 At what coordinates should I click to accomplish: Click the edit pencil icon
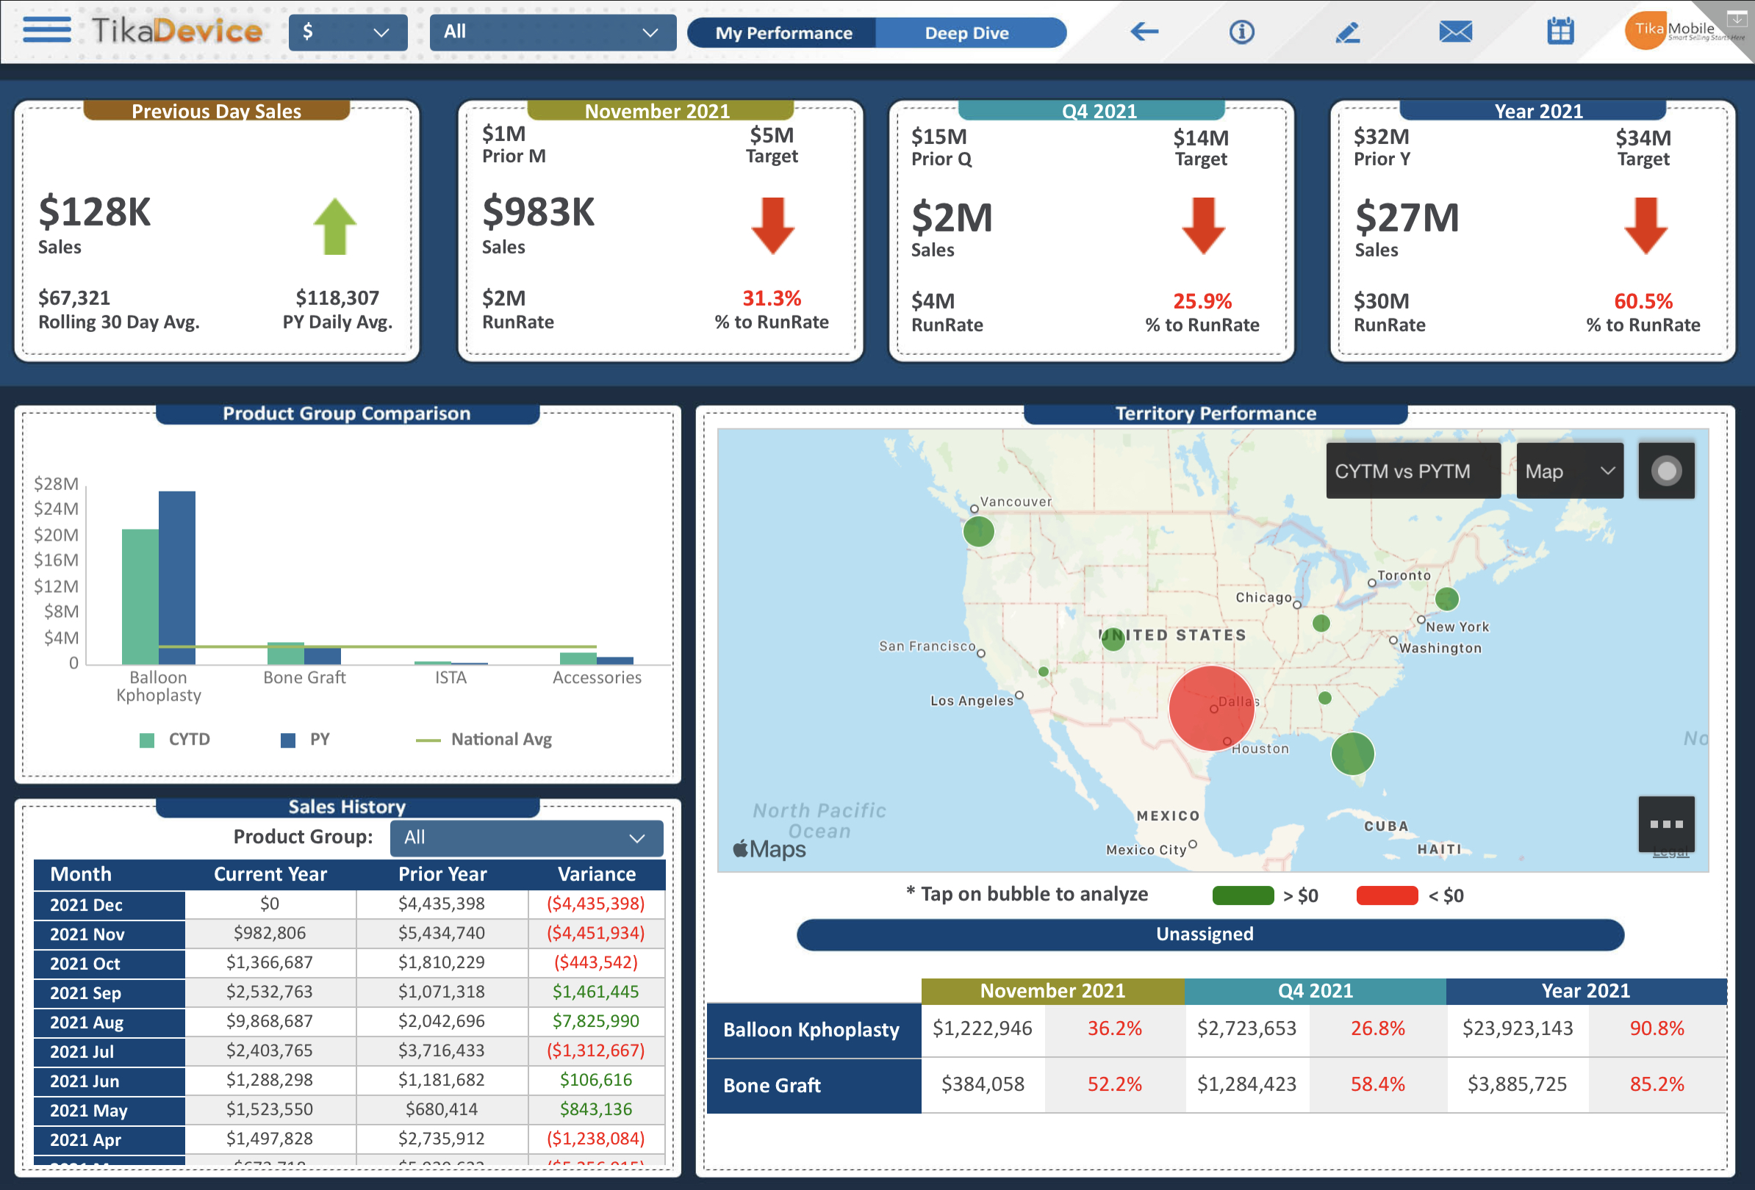[x=1348, y=32]
